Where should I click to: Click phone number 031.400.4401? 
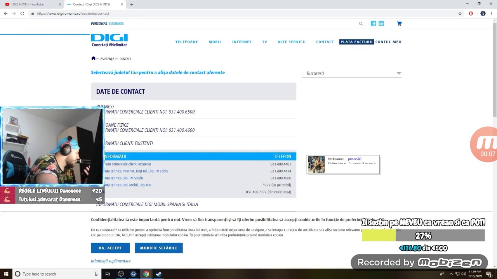click(281, 164)
